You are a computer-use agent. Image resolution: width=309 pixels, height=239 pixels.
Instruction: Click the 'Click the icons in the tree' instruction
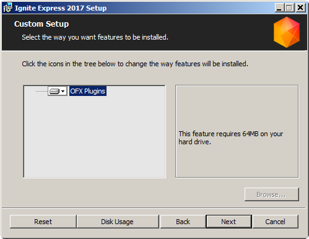[x=135, y=64]
